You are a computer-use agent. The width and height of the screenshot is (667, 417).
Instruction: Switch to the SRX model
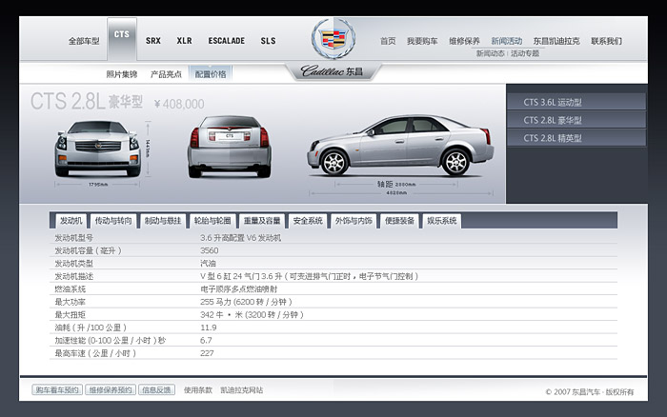[153, 41]
